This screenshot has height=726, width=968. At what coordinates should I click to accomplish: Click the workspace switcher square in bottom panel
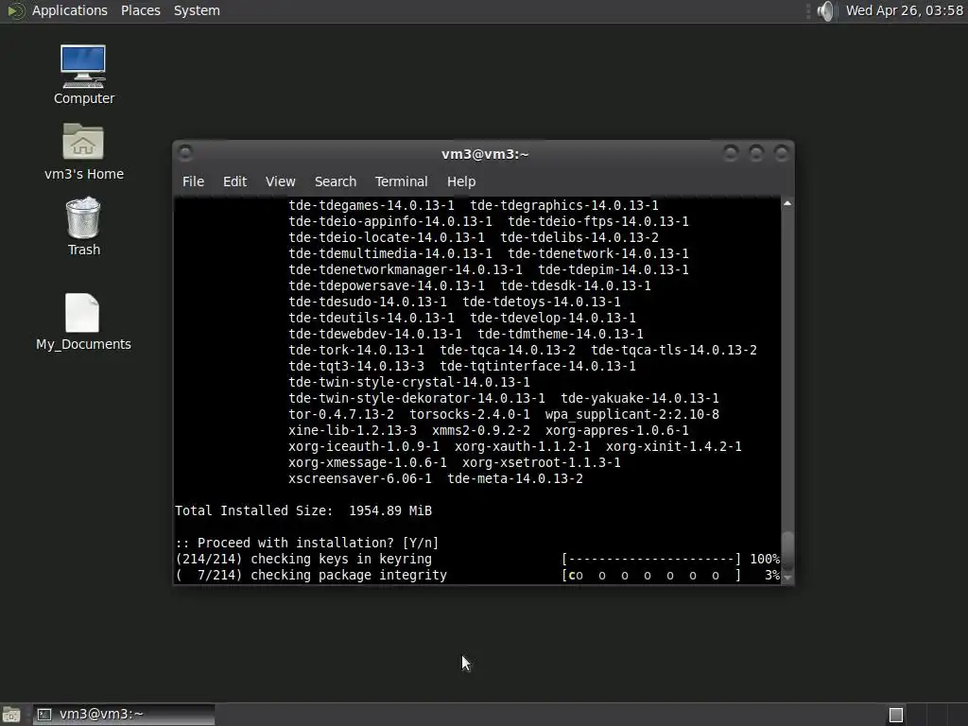pyautogui.click(x=896, y=715)
